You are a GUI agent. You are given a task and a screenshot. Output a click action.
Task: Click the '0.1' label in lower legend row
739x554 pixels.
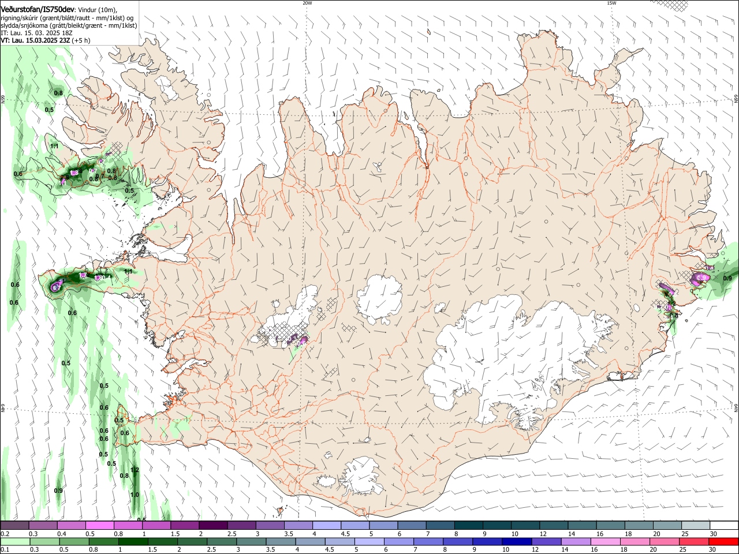(x=5, y=549)
